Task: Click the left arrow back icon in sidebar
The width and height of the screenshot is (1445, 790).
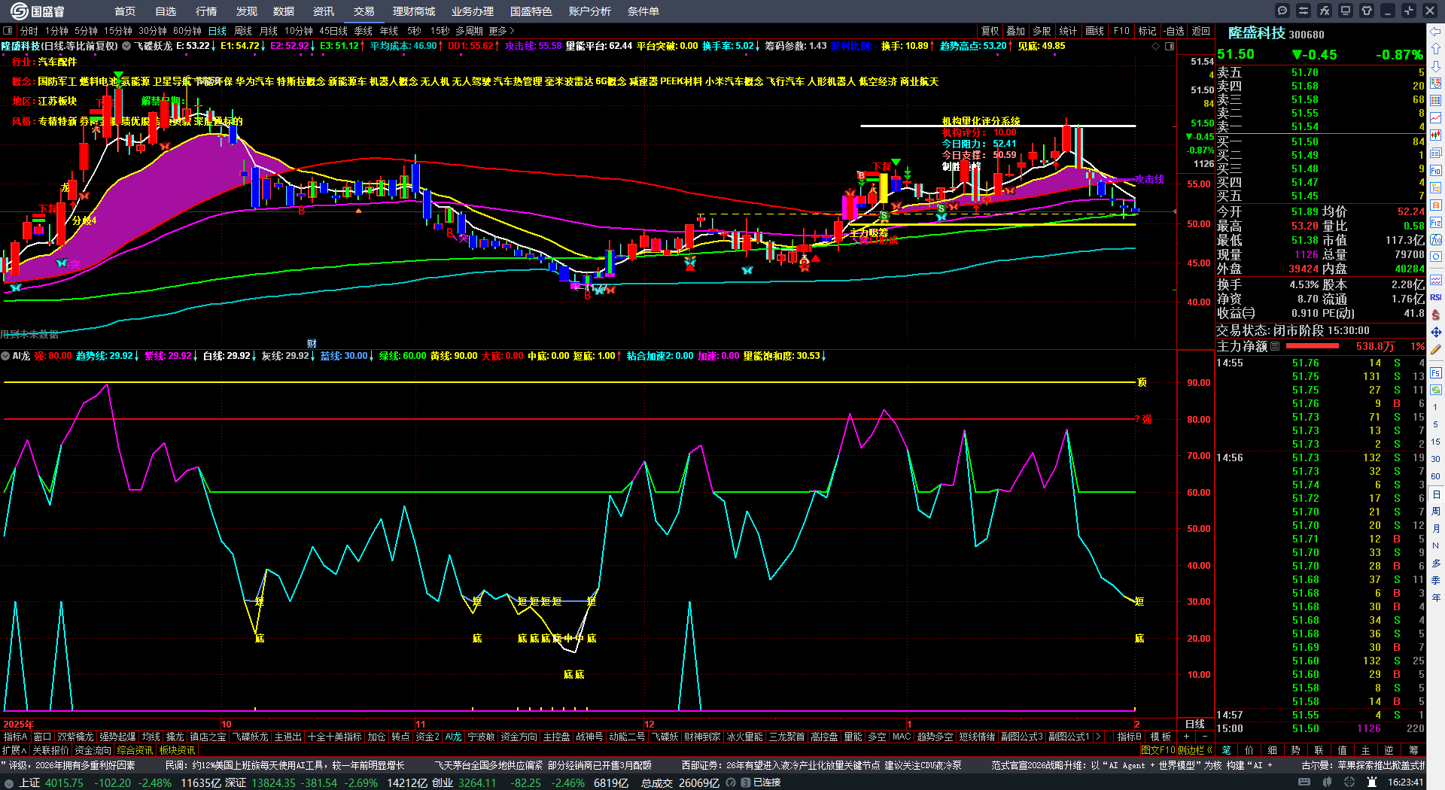Action: coord(1436,32)
